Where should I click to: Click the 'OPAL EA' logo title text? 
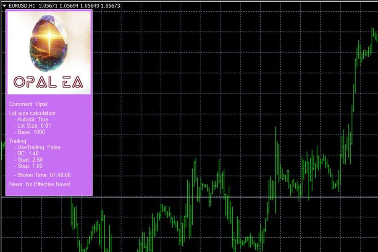coord(48,82)
